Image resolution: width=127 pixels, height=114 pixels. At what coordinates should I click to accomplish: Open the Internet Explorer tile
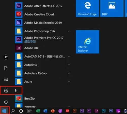(x=88, y=42)
